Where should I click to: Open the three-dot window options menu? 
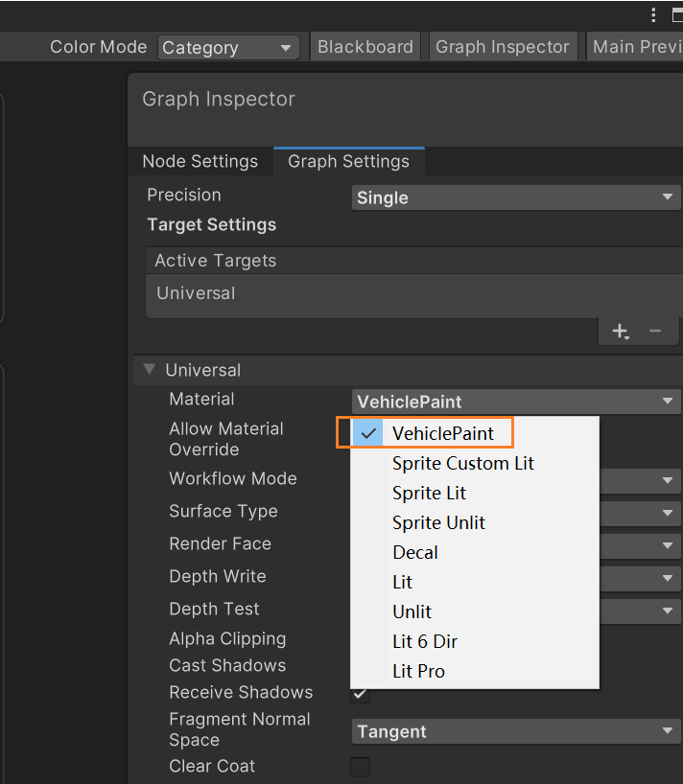653,15
